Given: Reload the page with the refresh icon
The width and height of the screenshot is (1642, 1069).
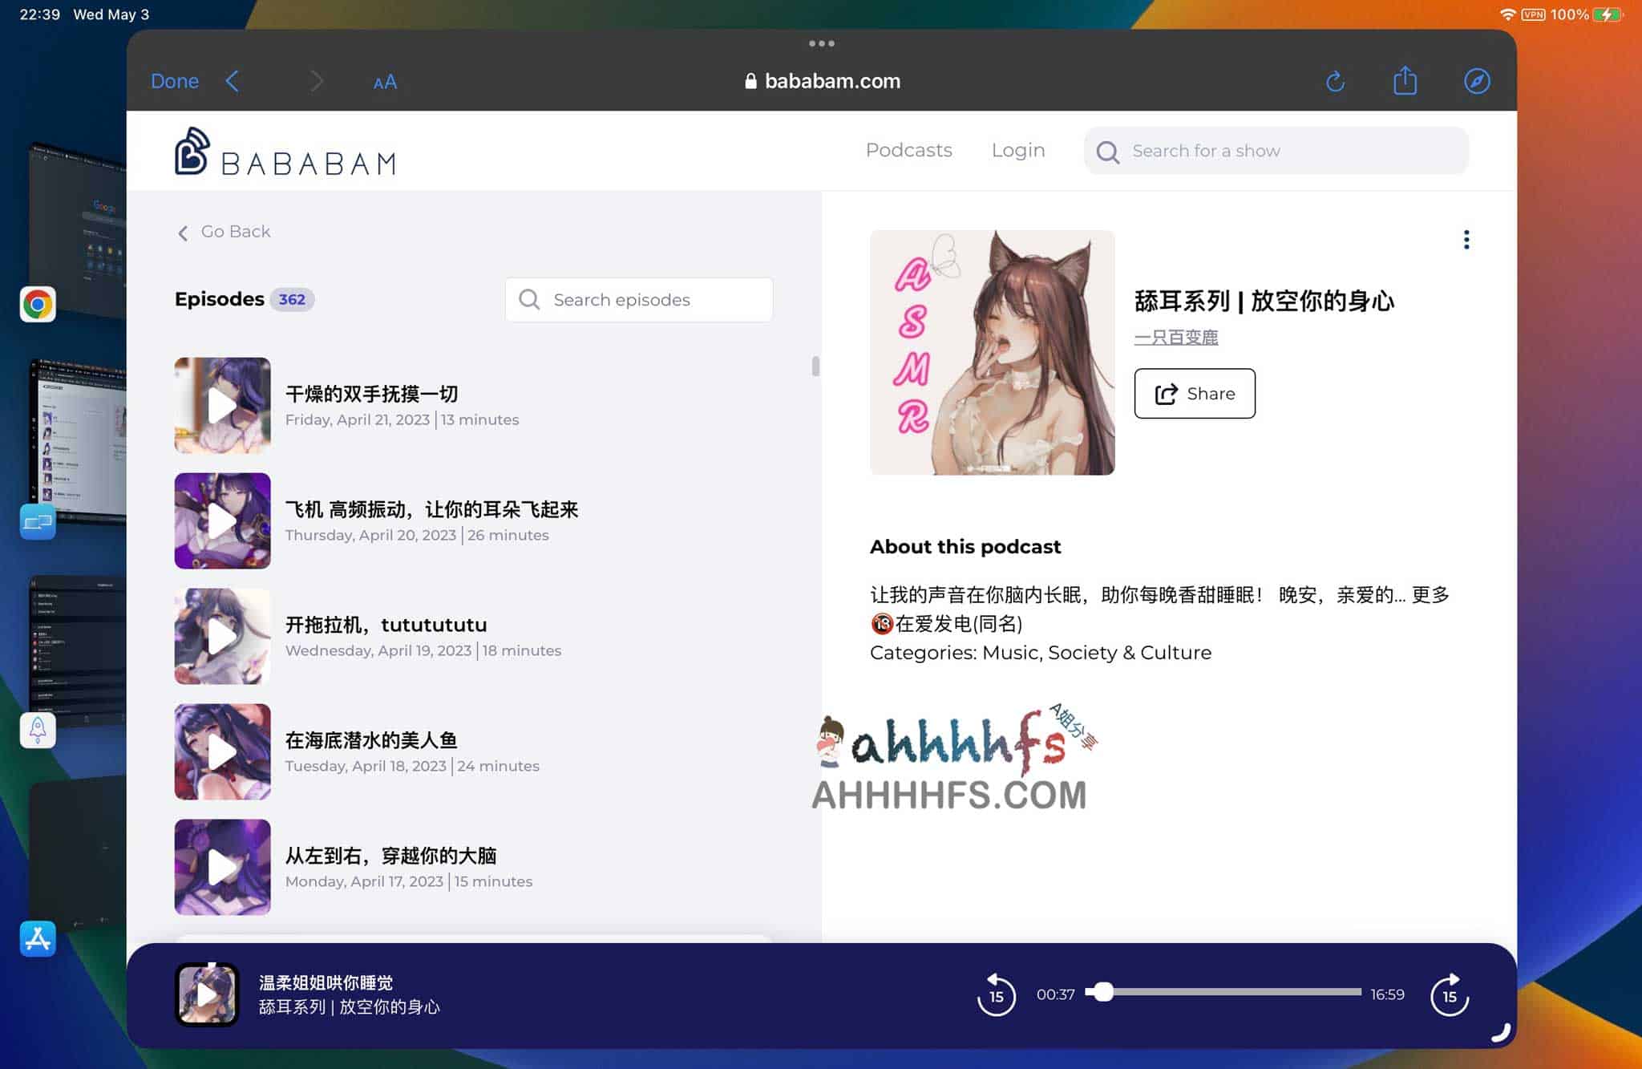Looking at the screenshot, I should [x=1335, y=81].
